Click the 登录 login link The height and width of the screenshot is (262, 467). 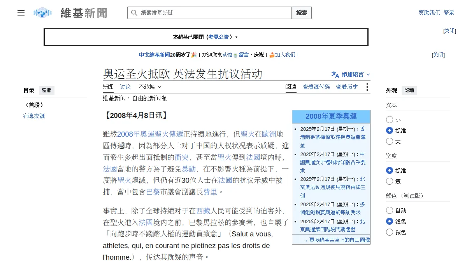(449, 13)
